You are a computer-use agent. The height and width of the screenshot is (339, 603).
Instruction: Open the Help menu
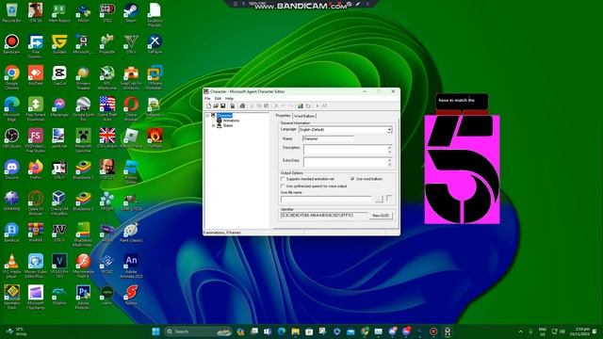click(229, 99)
